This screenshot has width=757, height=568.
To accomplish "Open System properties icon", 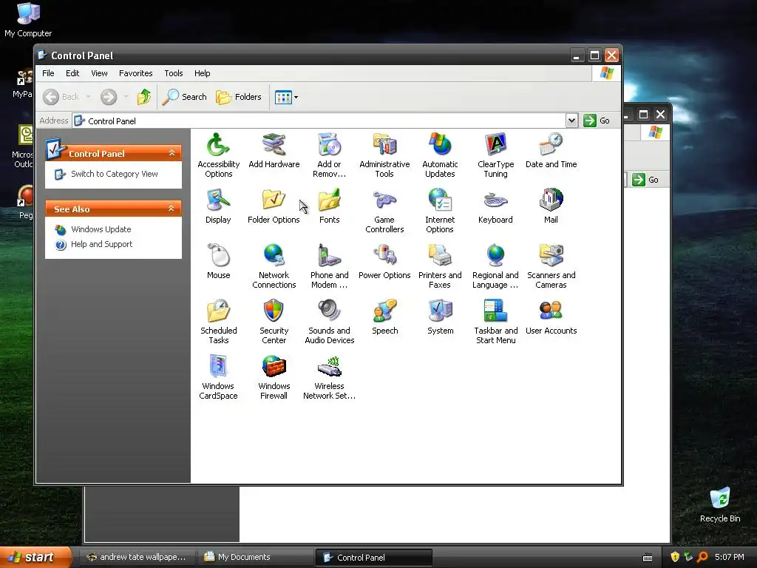I will pos(440,311).
